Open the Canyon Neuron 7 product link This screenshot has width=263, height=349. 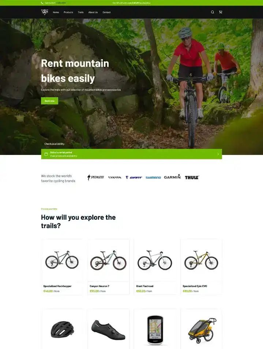99,286
